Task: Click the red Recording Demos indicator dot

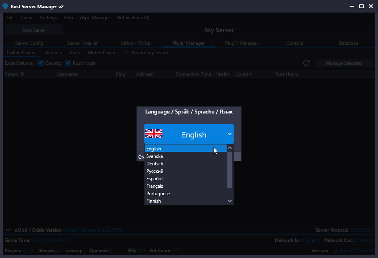Action: click(126, 53)
